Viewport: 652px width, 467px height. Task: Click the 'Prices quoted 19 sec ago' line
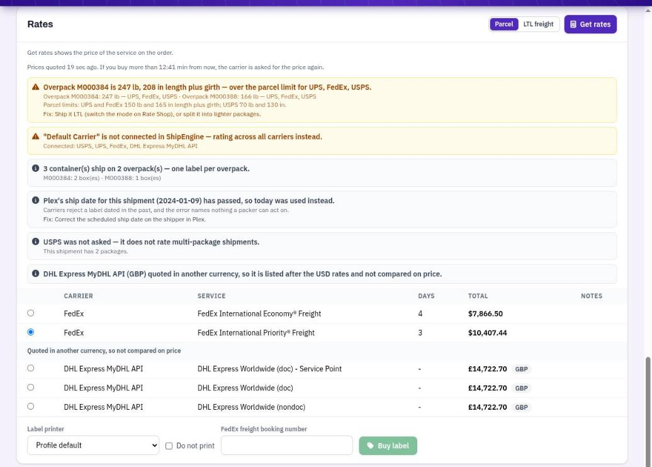pyautogui.click(x=176, y=67)
